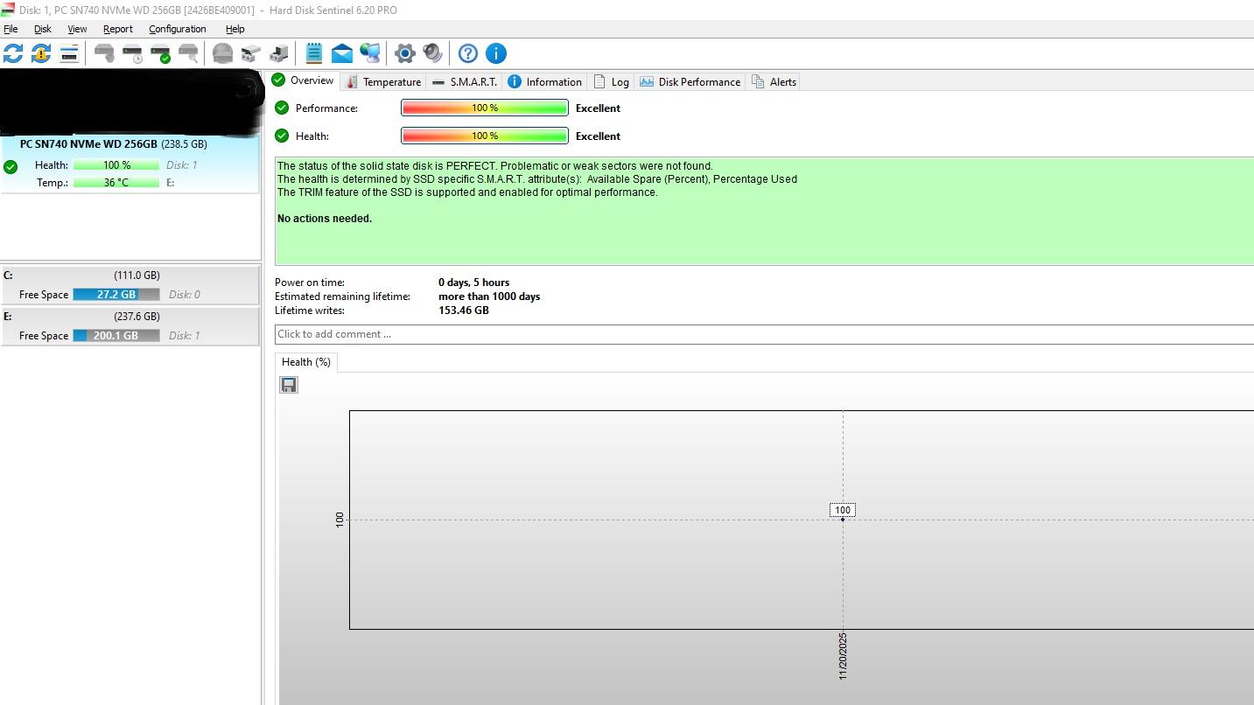Switch to the Temperature tab
1254x705 pixels.
click(383, 81)
